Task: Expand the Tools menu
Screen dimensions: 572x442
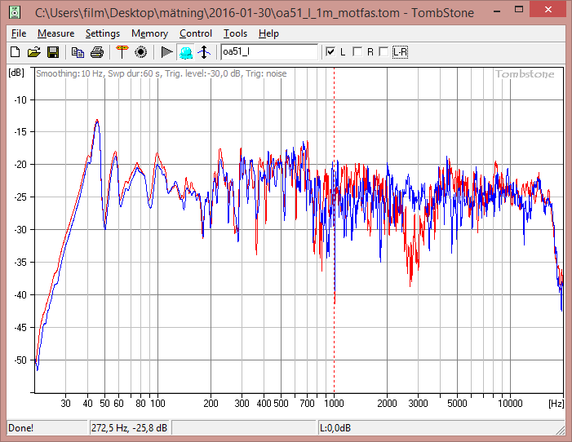Action: click(235, 33)
